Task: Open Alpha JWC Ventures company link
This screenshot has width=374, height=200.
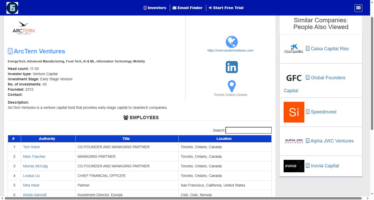Action: pos(332,141)
